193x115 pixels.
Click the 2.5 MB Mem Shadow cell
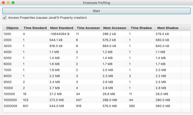tap(168, 82)
